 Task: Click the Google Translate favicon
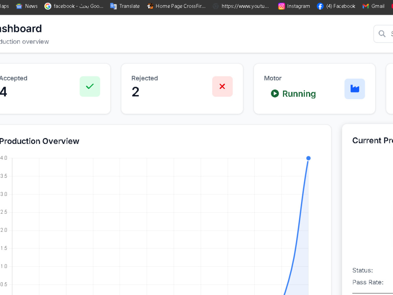113,6
